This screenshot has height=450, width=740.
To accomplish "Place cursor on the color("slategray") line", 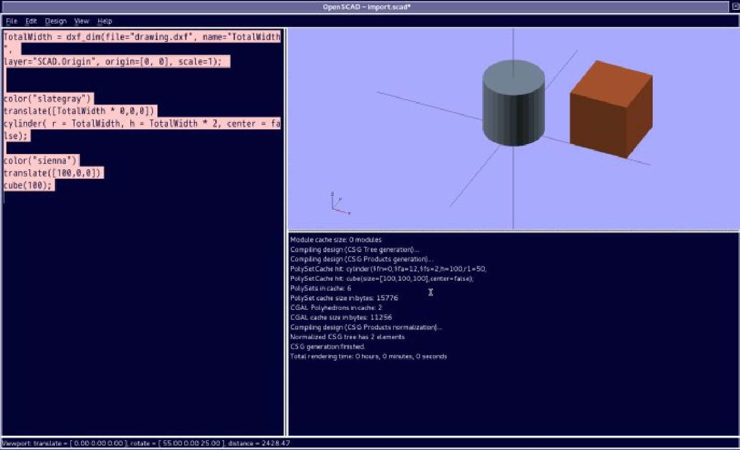I will [48, 99].
